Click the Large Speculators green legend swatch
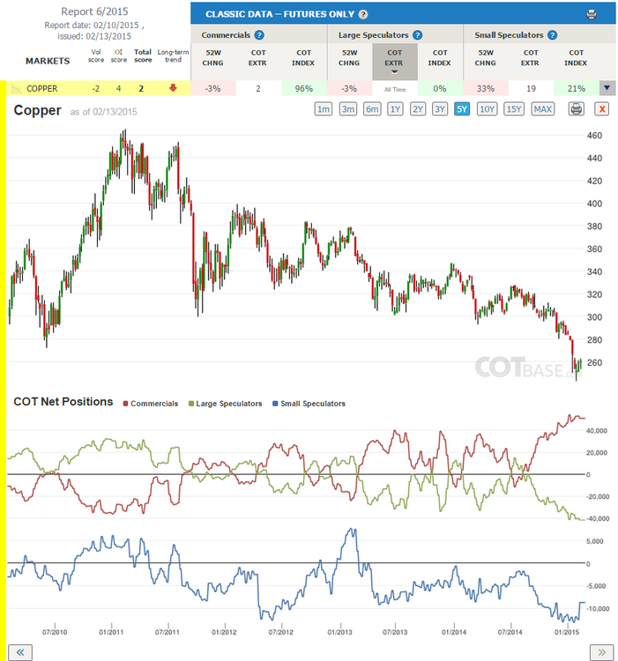Viewport: 618px width, 661px height. 191,404
